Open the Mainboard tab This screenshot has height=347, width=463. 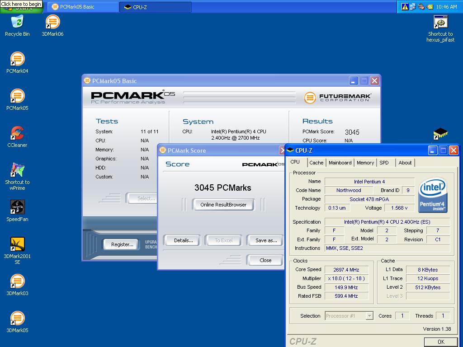(x=340, y=163)
